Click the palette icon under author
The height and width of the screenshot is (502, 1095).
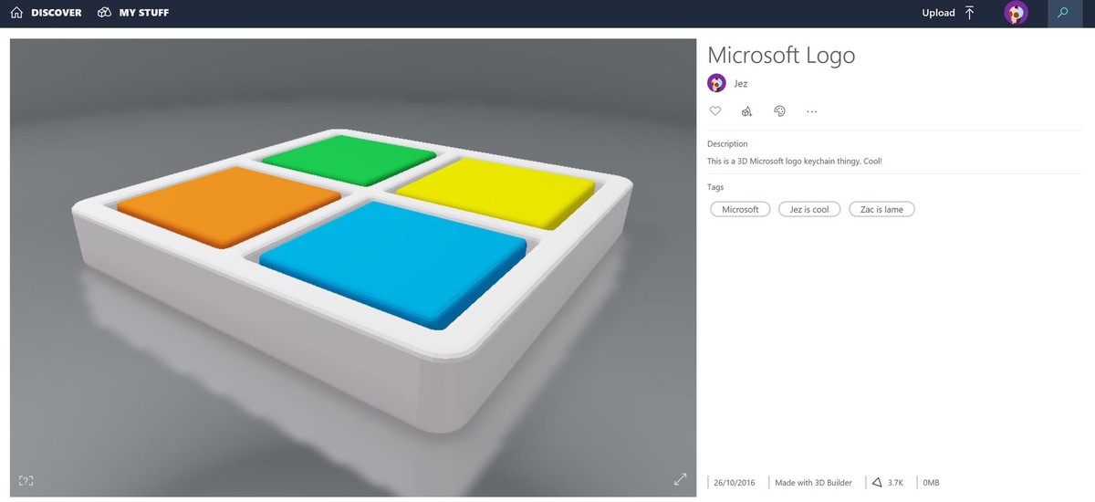click(779, 111)
